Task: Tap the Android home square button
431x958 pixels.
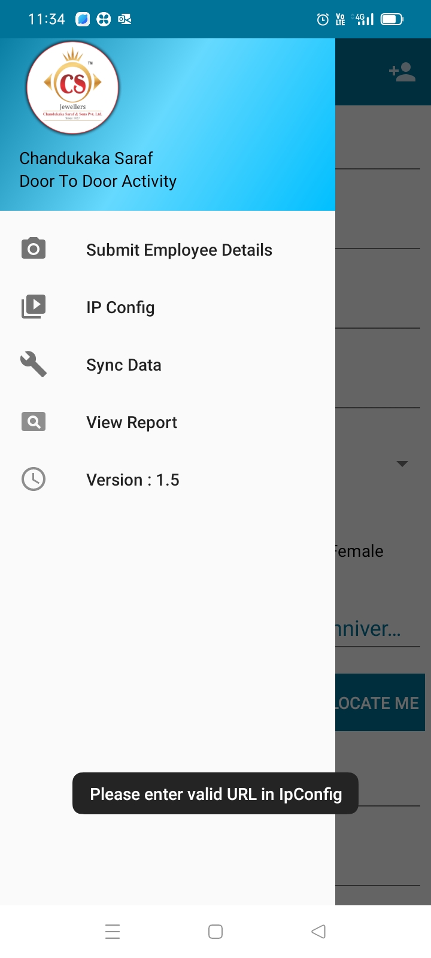Action: coord(215,932)
